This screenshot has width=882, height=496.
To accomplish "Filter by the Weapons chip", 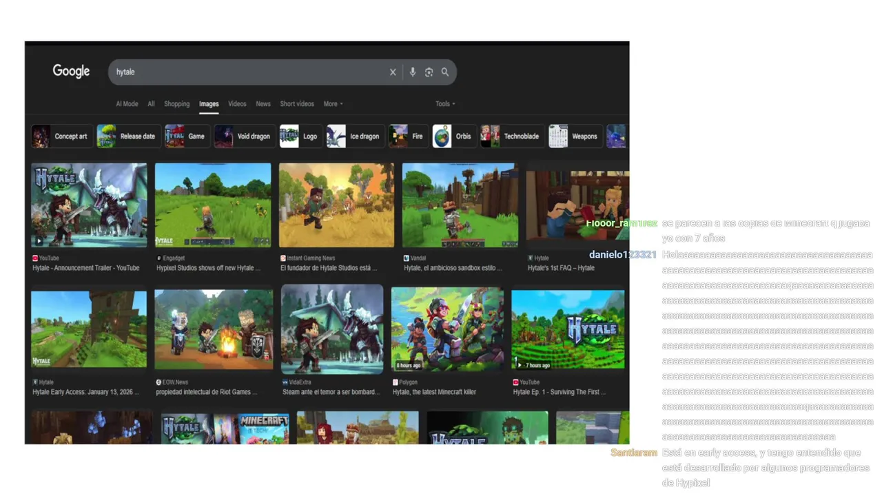I will click(575, 136).
